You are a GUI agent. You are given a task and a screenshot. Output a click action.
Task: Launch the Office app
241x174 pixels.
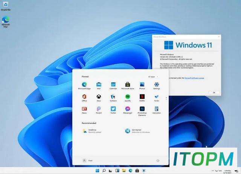pos(84,98)
